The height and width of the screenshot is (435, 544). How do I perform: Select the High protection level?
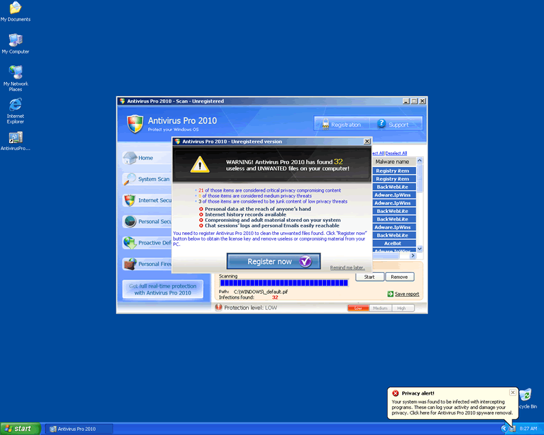tap(401, 308)
